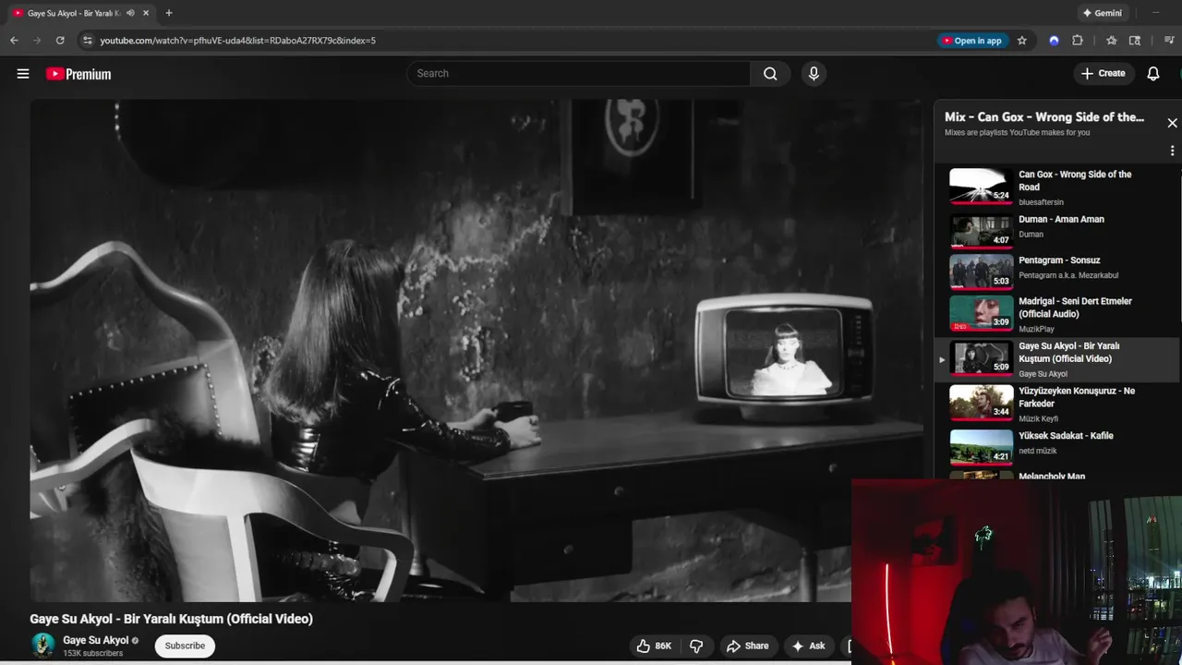Click the Yüzyüzeyken Konuşuruz thumbnail
Viewport: 1182px width, 665px height.
(981, 402)
